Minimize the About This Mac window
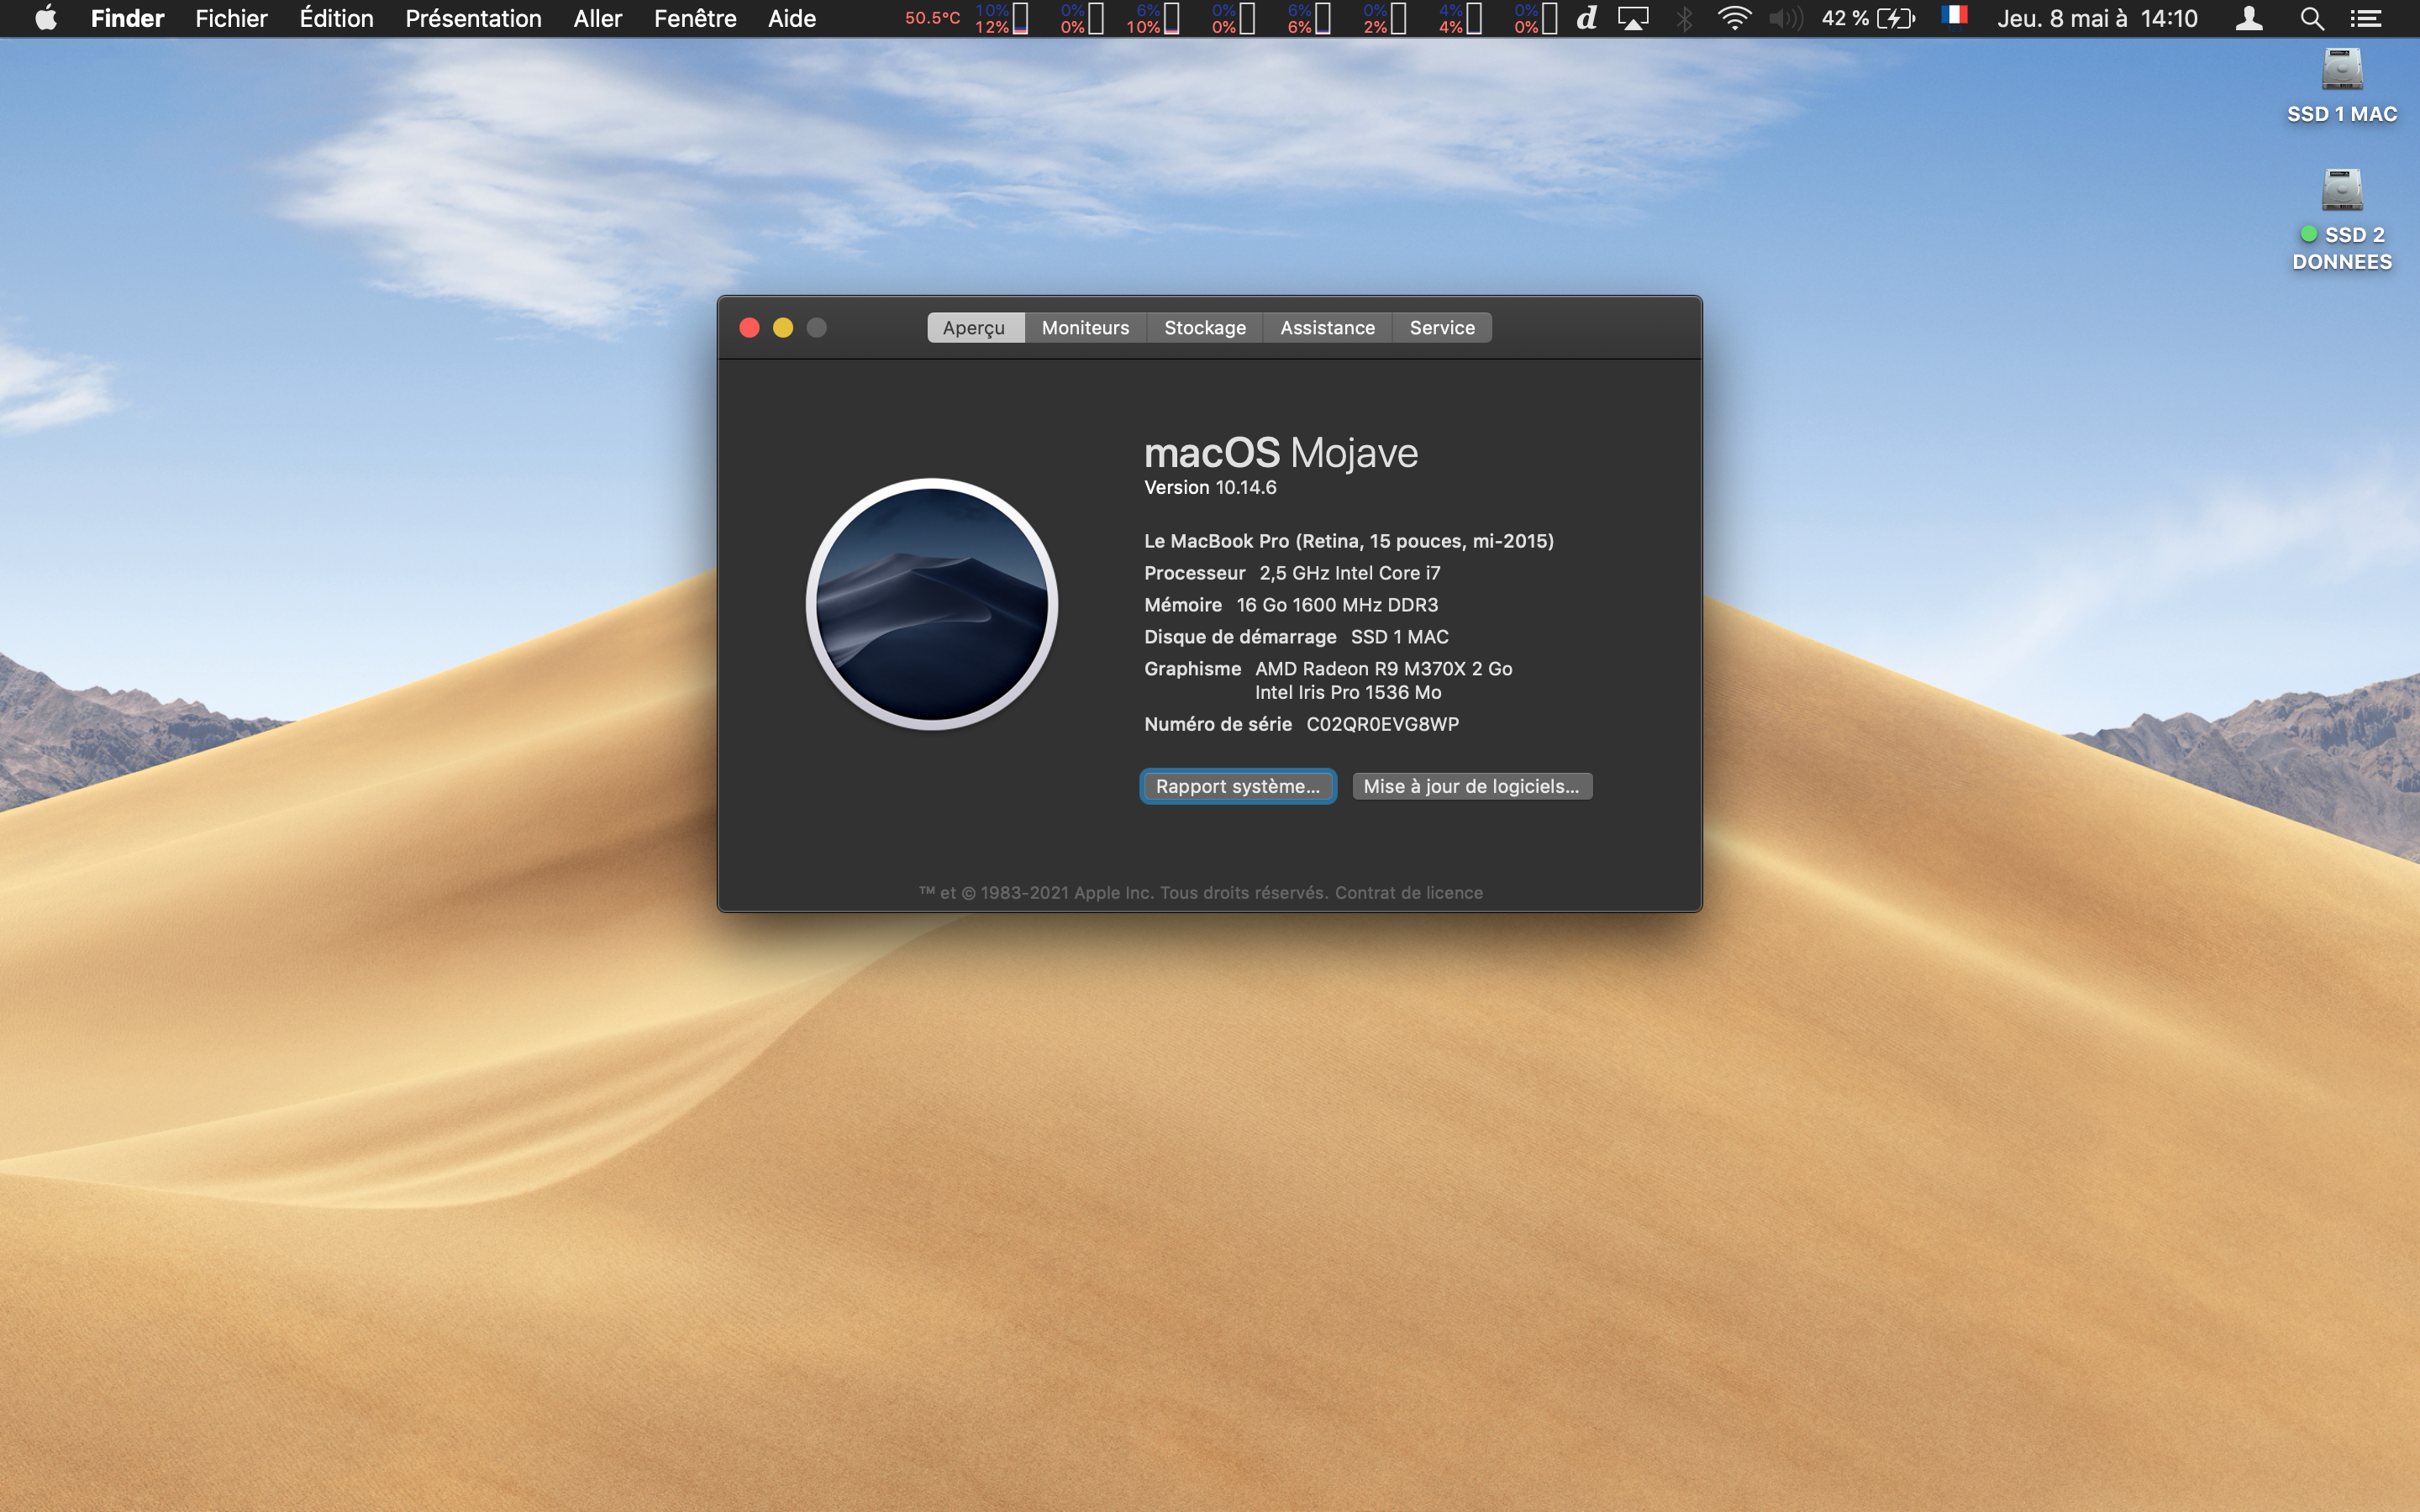 click(783, 328)
